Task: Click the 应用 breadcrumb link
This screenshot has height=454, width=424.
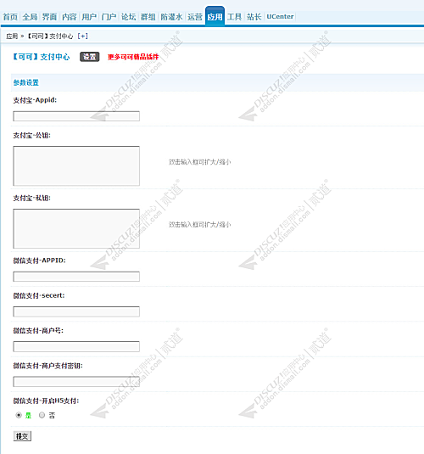Action: [12, 36]
